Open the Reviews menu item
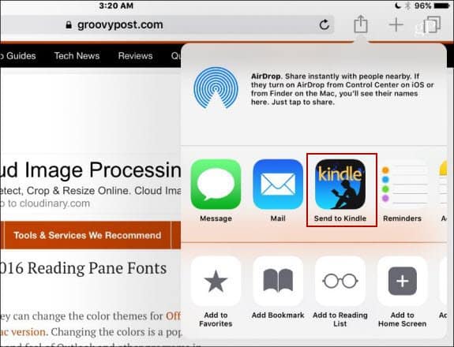 click(135, 56)
